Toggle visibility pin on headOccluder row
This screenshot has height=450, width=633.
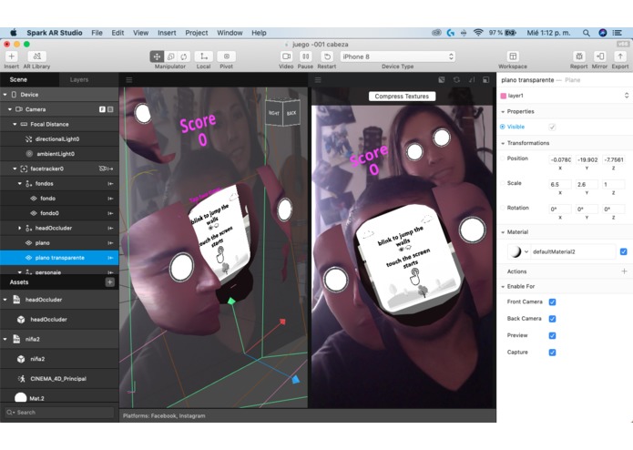[110, 228]
